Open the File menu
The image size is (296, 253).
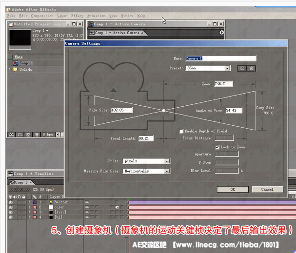coord(11,16)
